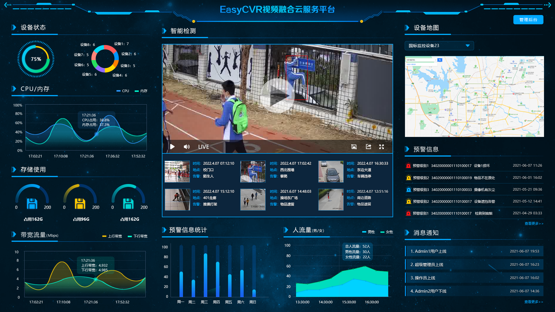Click 查看更多 under 消息通知
The height and width of the screenshot is (312, 555).
pos(533,302)
